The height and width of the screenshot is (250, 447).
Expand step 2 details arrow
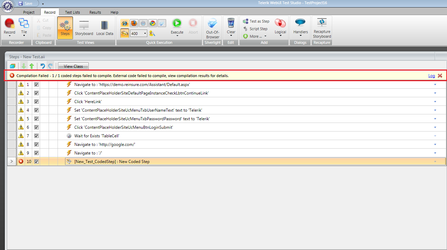[435, 93]
